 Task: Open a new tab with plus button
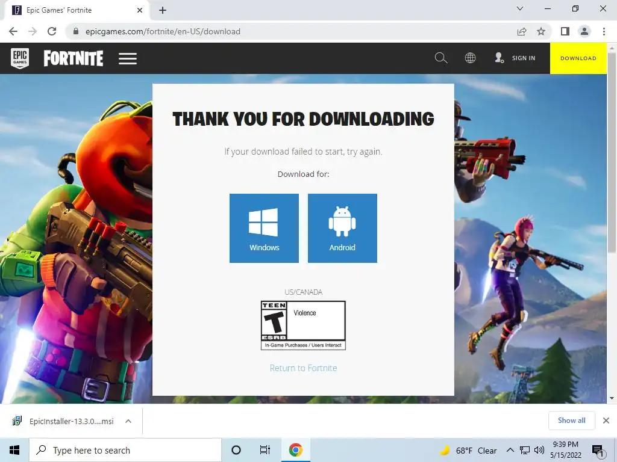tap(163, 10)
